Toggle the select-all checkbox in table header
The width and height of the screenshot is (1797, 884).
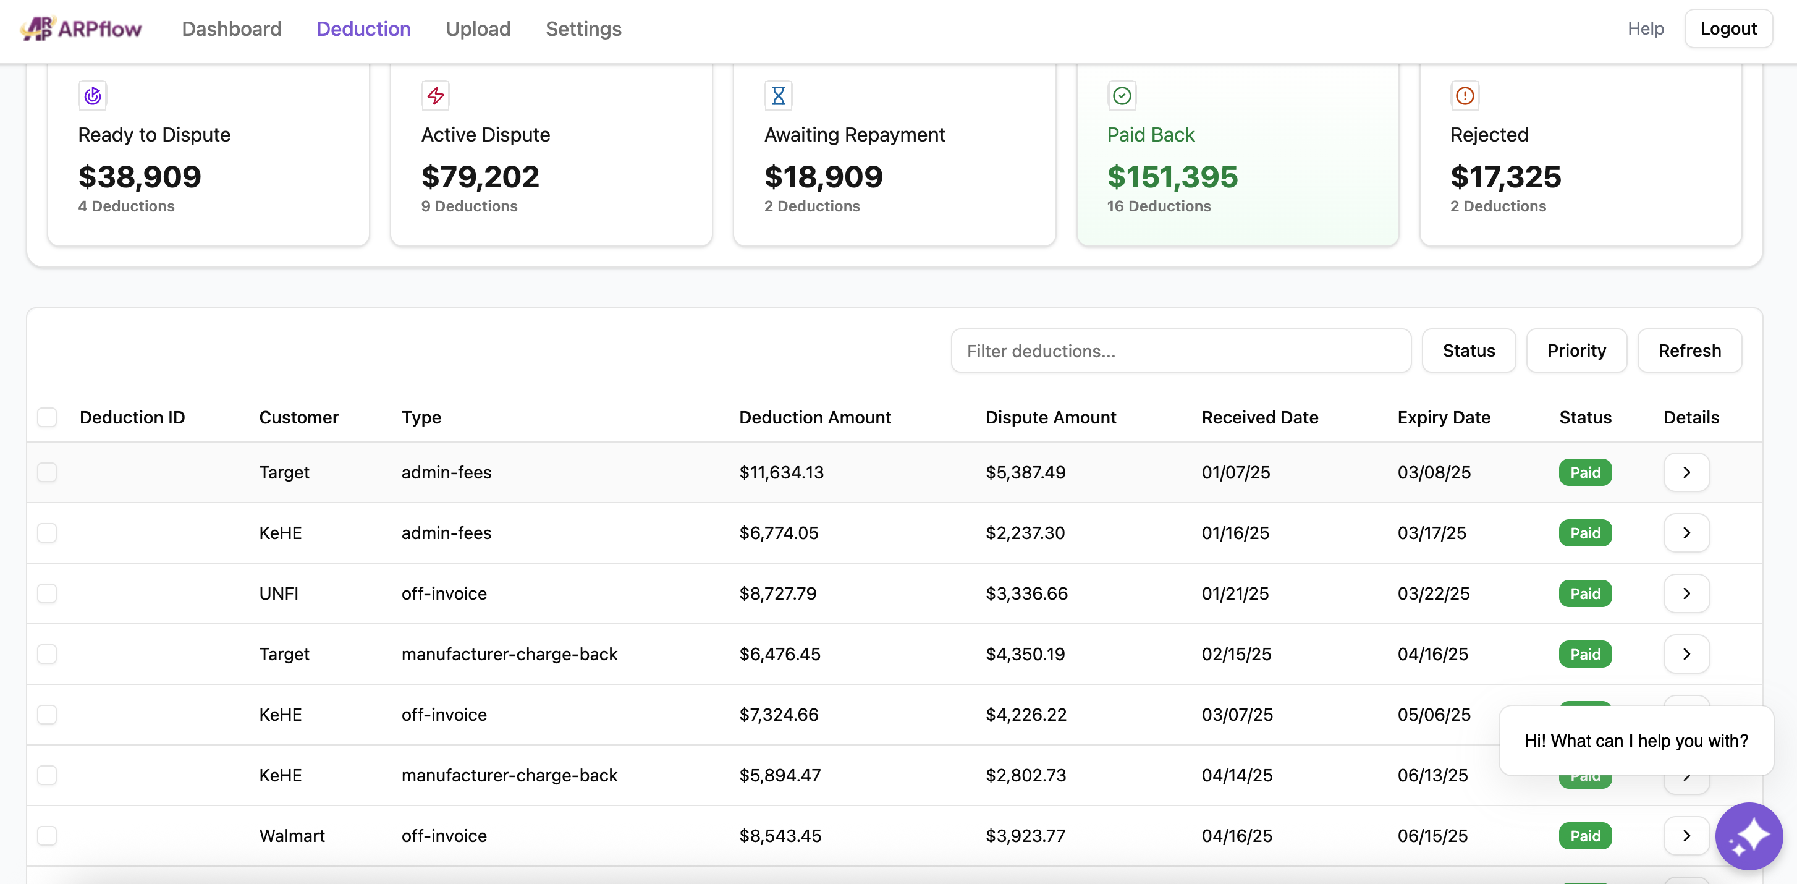click(47, 417)
